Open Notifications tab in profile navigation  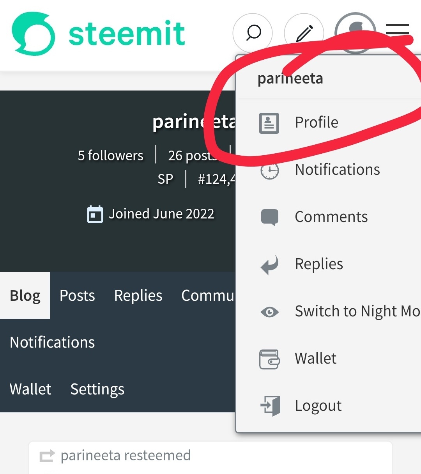point(52,342)
